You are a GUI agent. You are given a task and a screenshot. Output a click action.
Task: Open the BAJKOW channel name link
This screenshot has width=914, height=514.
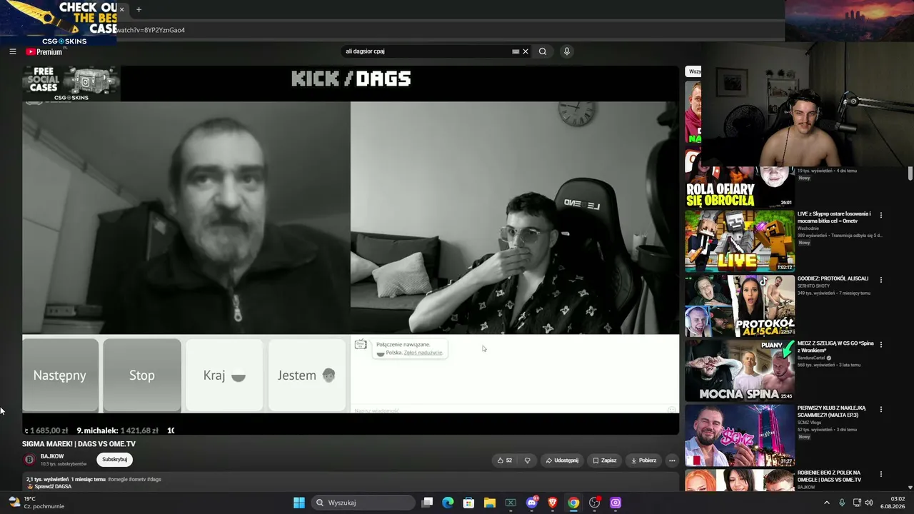(x=52, y=456)
